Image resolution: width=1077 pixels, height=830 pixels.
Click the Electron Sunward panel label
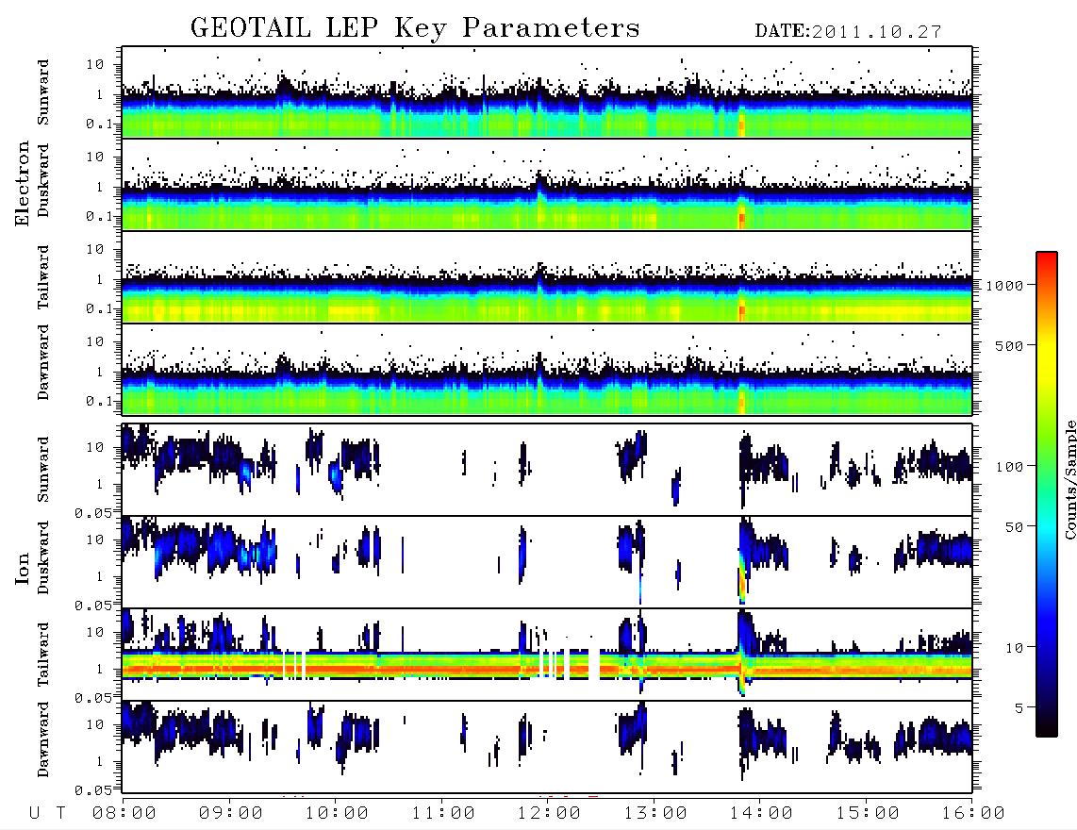pos(43,92)
